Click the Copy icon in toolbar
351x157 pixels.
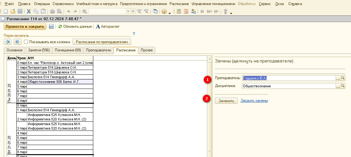[36, 11]
